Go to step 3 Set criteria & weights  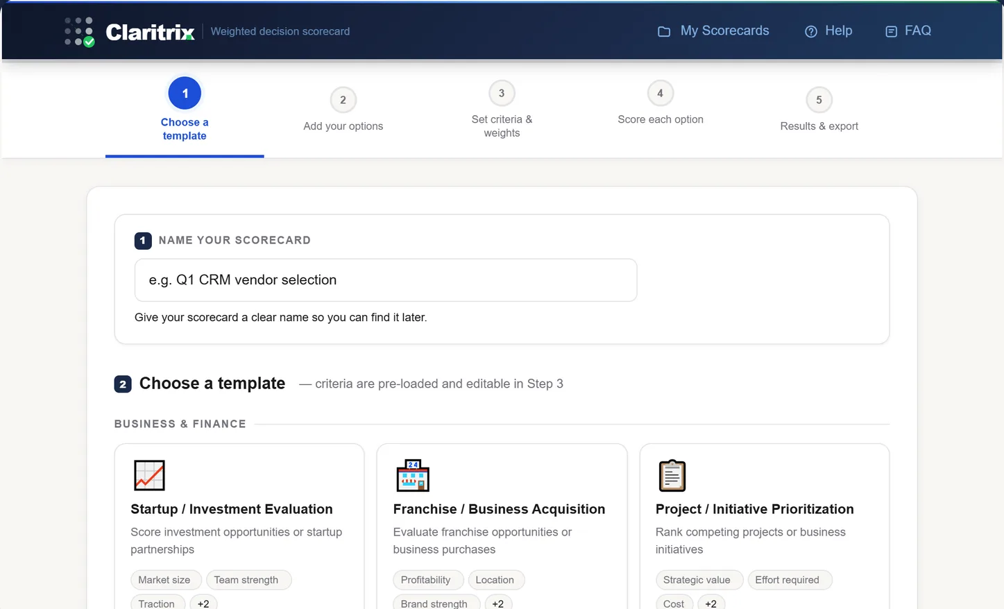click(x=502, y=110)
